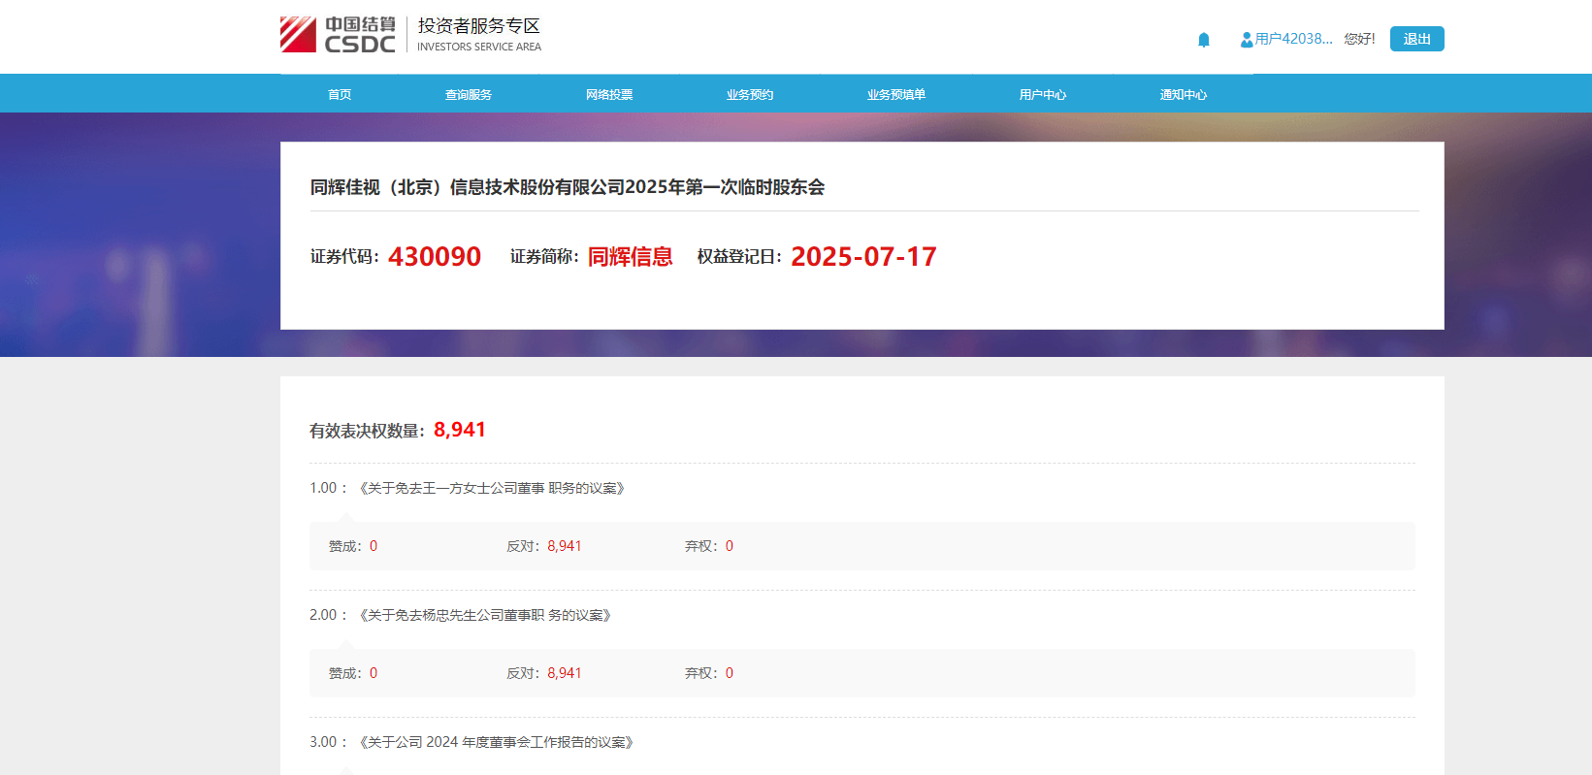The width and height of the screenshot is (1592, 775).
Task: Click proposal 1.00 about 王一方女士
Action: (492, 488)
